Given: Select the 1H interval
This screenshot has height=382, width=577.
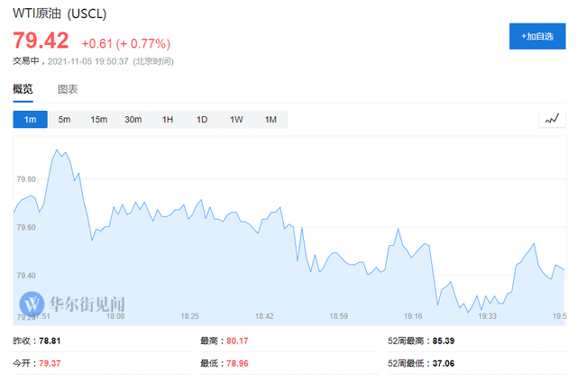Looking at the screenshot, I should pyautogui.click(x=168, y=120).
